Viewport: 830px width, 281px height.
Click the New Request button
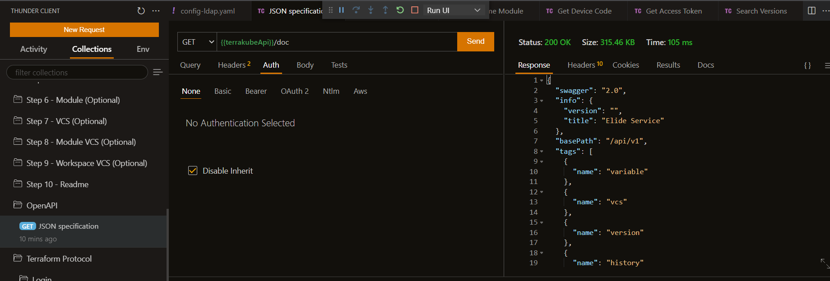[x=84, y=30]
